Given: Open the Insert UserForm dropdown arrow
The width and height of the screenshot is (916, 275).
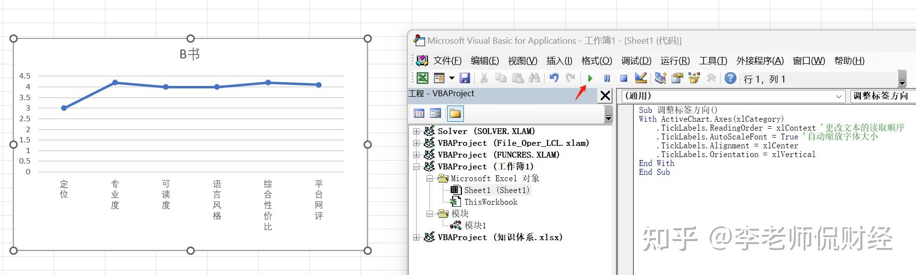Looking at the screenshot, I should pyautogui.click(x=452, y=78).
